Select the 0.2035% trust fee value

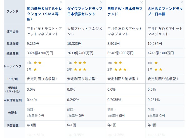click(115, 100)
